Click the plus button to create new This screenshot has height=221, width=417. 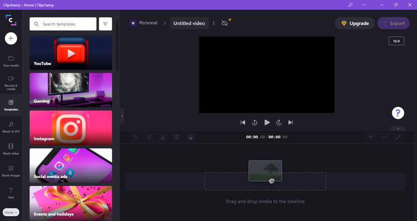[x=11, y=38]
